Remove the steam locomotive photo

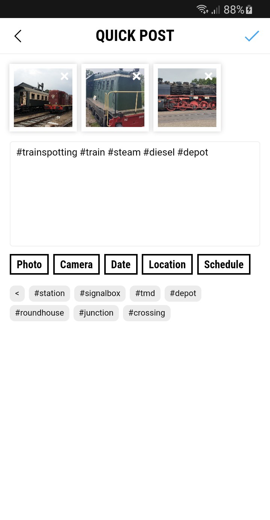tap(208, 77)
